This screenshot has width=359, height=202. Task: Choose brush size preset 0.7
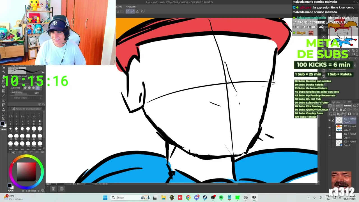click(10, 114)
